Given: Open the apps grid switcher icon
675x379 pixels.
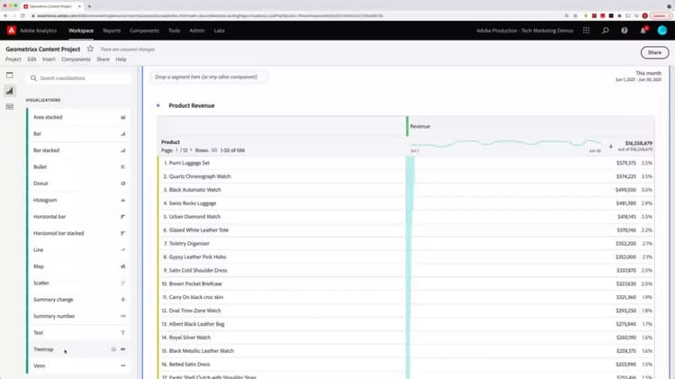Looking at the screenshot, I should click(586, 31).
